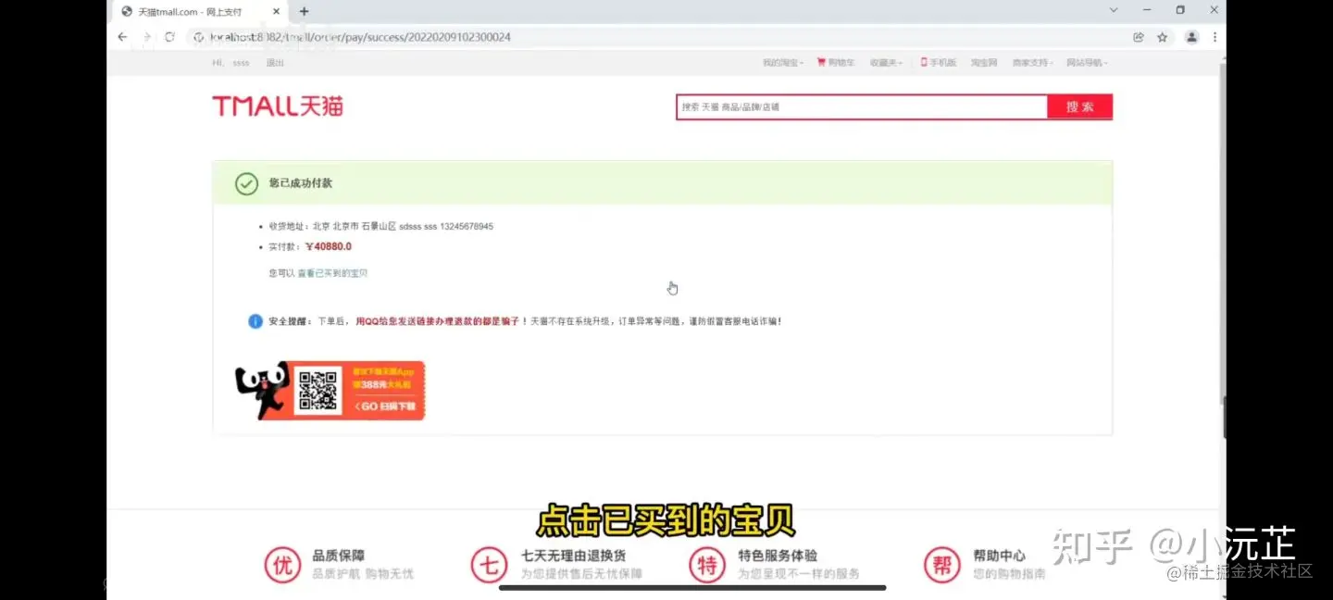The width and height of the screenshot is (1333, 600).
Task: Click the Tmall app QR code
Action: click(x=318, y=391)
